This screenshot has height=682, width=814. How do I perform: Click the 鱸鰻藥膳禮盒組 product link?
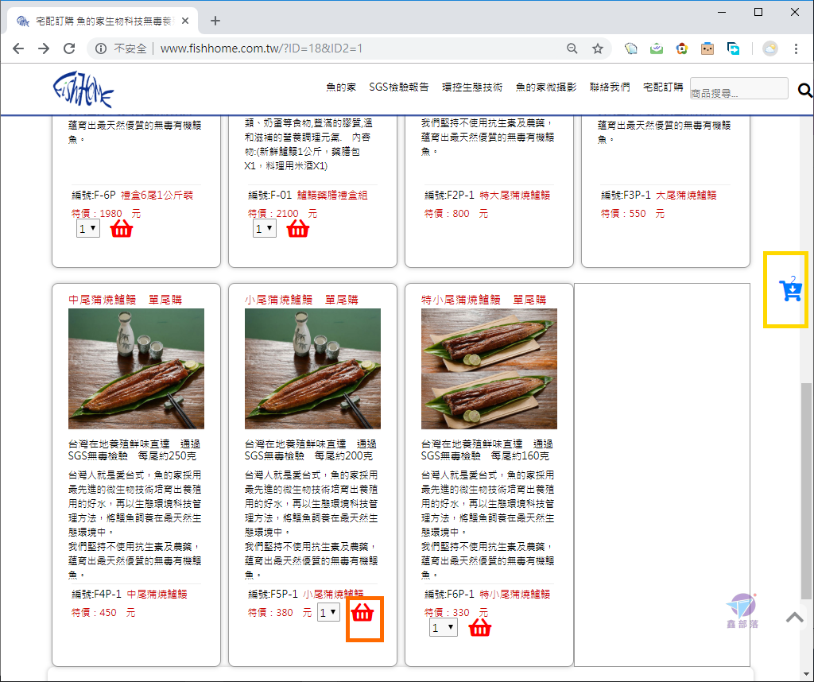[332, 196]
